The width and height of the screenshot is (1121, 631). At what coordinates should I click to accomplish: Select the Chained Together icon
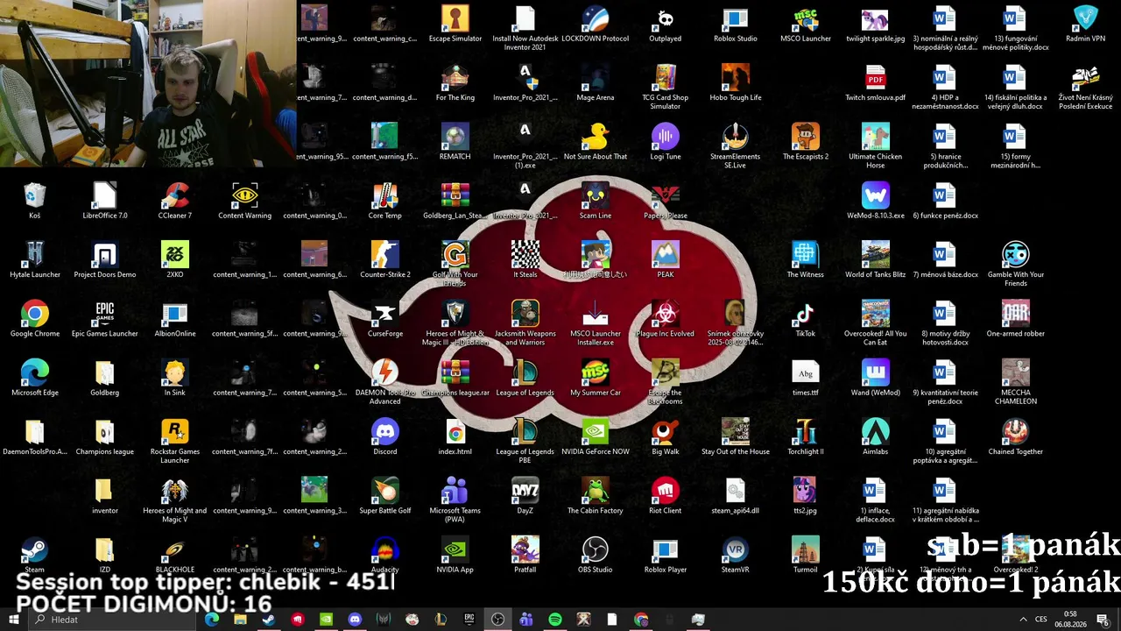tap(1016, 430)
